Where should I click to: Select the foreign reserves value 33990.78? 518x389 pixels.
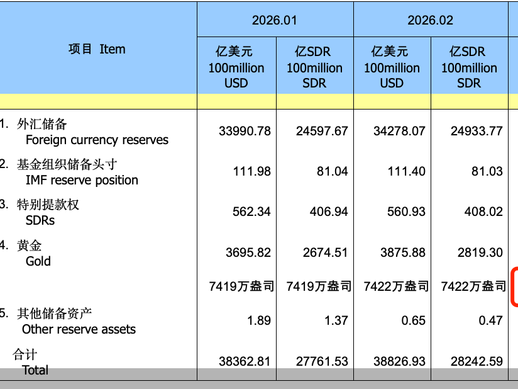pyautogui.click(x=245, y=131)
